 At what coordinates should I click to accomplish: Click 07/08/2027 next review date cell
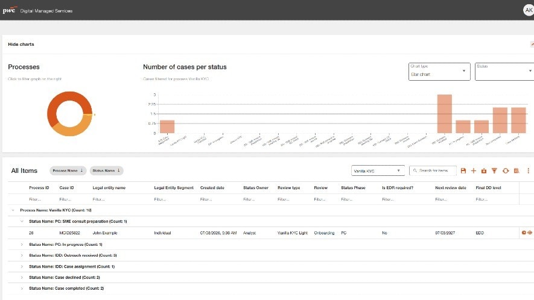(x=445, y=233)
